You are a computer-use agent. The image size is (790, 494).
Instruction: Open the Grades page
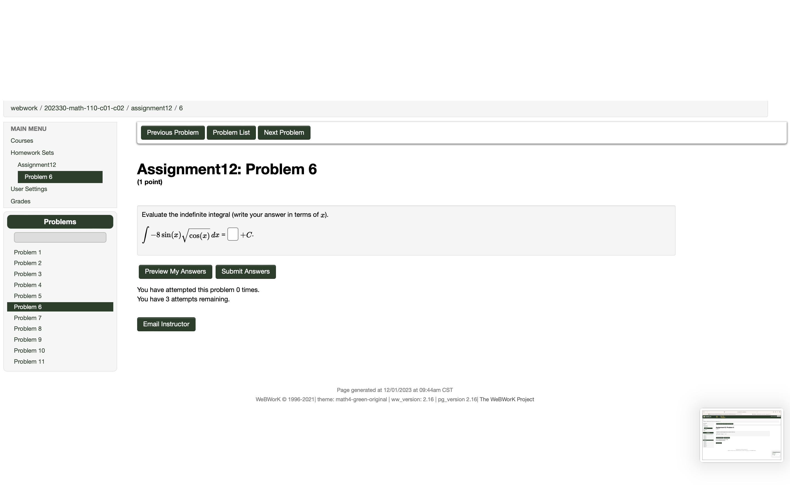click(20, 201)
